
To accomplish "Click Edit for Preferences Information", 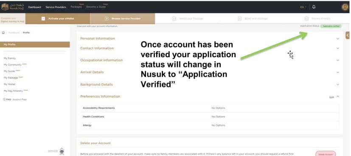I will [331, 97].
